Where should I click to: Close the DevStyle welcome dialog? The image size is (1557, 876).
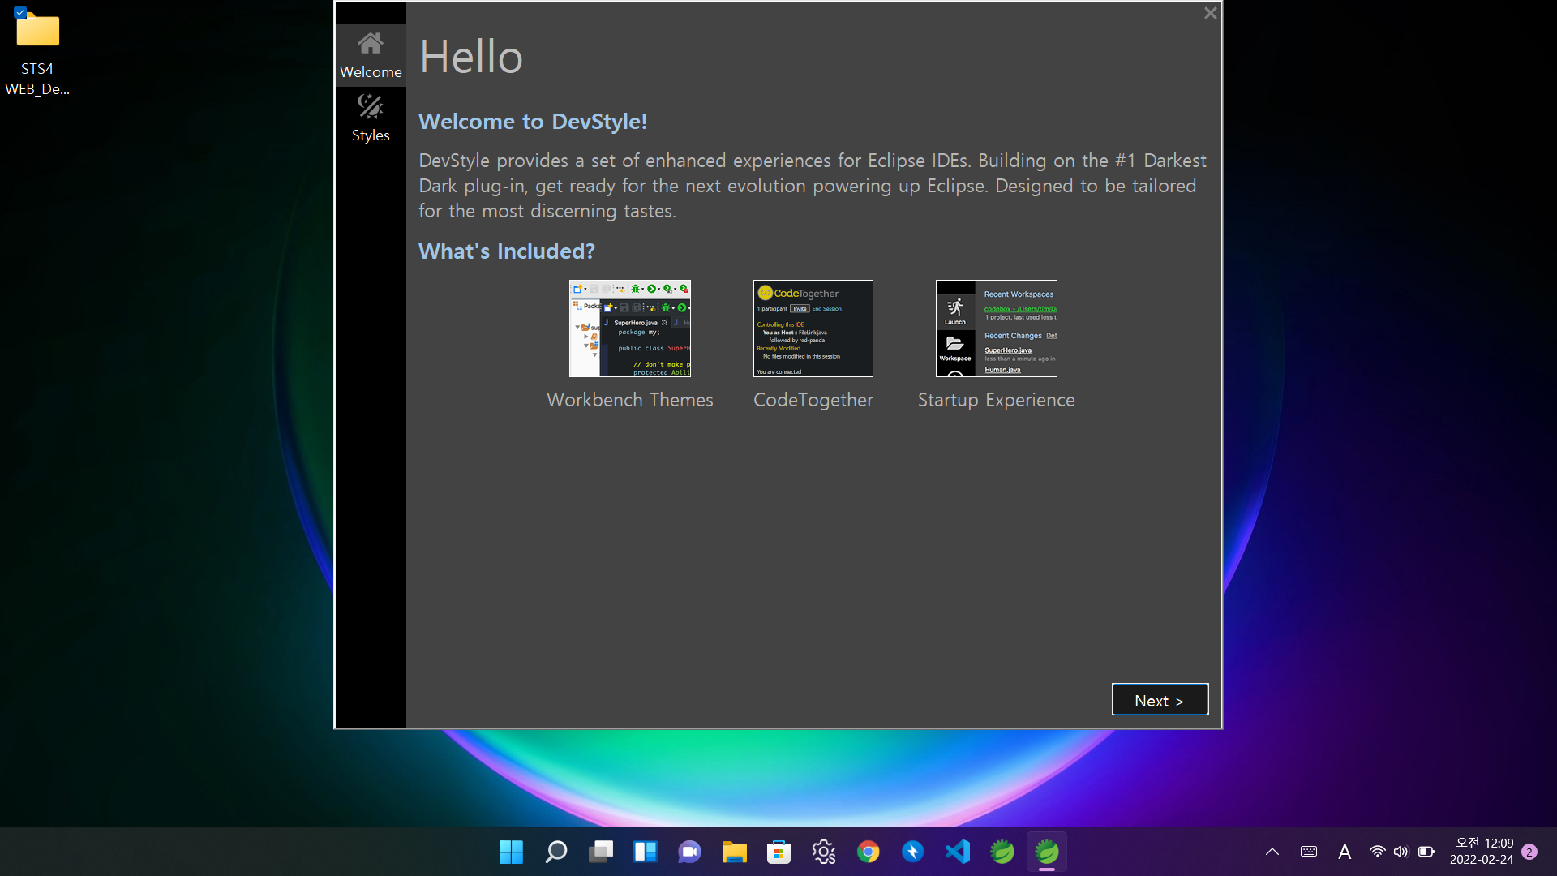pos(1210,13)
